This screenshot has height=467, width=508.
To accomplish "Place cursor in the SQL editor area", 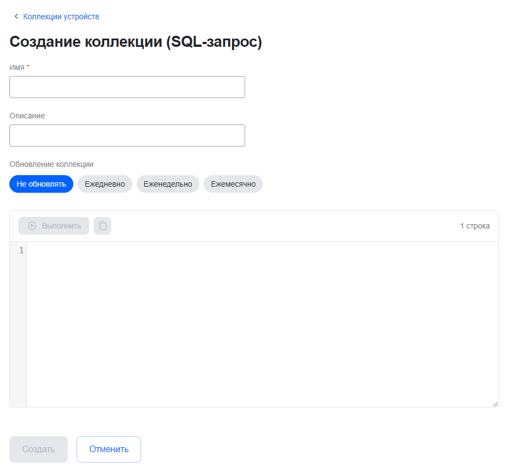I will point(262,324).
